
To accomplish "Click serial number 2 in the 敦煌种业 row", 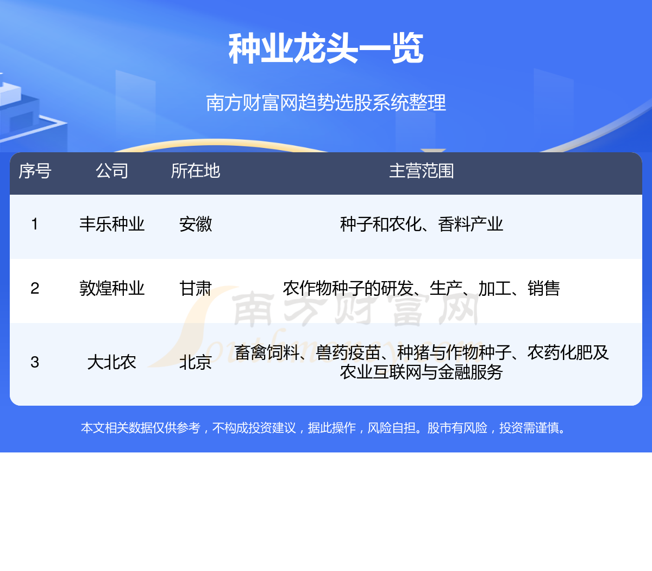I will [x=35, y=288].
